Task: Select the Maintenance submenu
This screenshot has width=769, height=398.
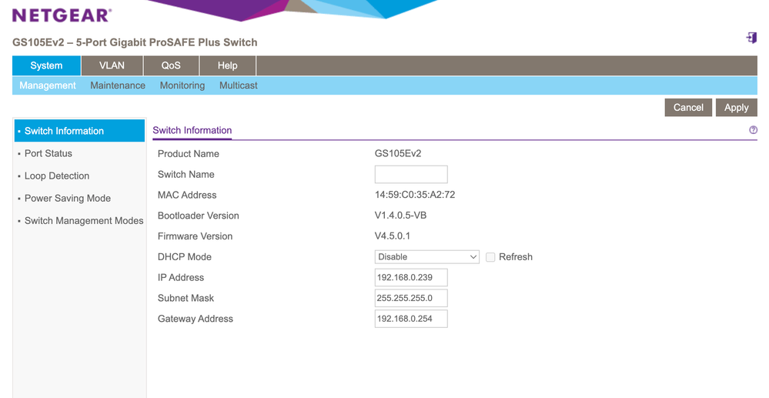Action: click(x=118, y=85)
